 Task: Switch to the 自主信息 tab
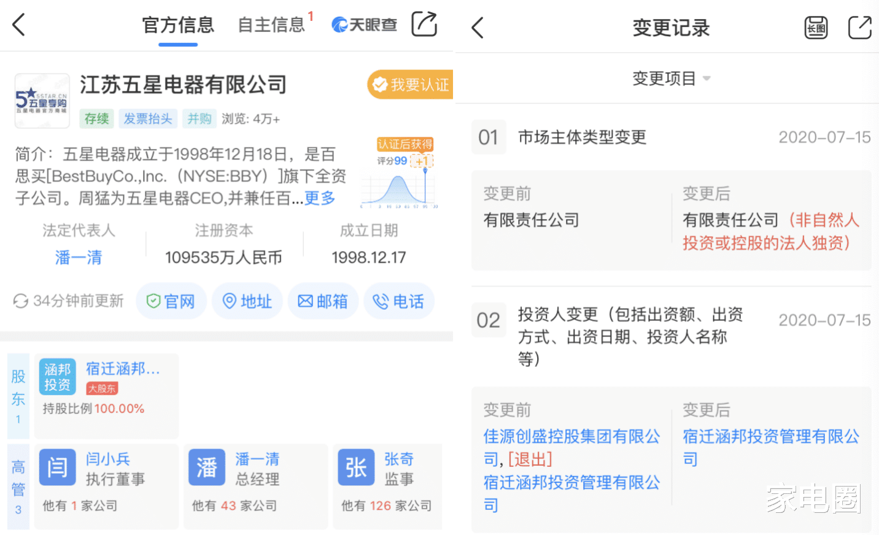click(271, 25)
